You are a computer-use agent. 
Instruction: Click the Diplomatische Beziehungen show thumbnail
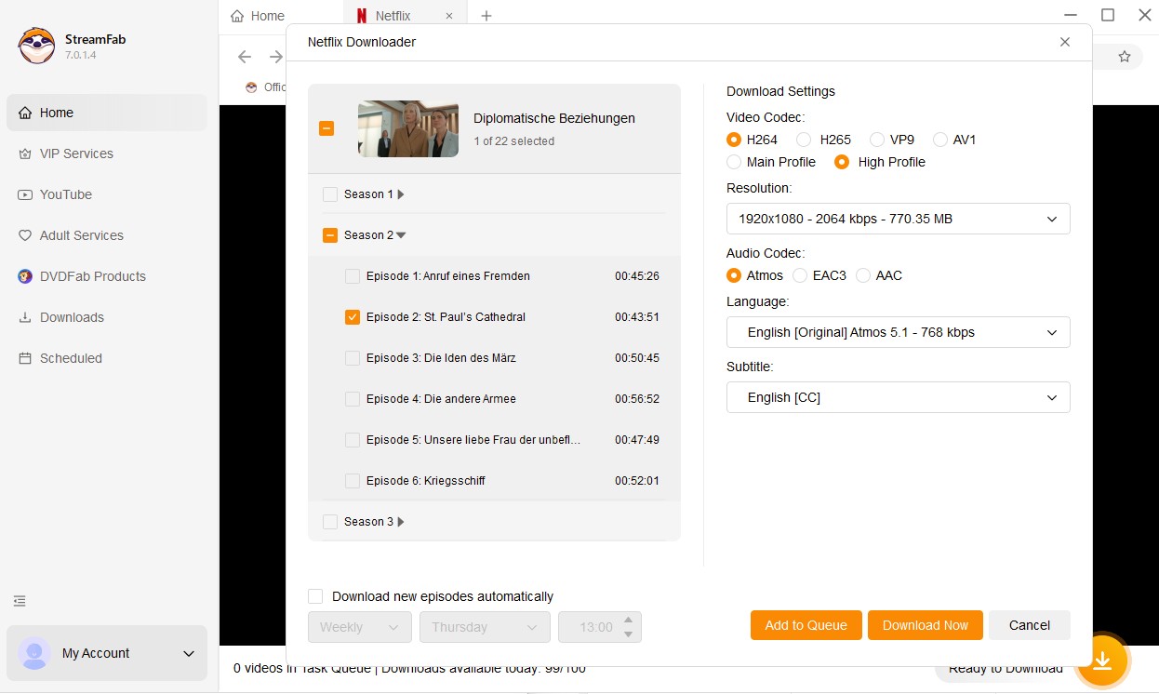[x=407, y=129]
